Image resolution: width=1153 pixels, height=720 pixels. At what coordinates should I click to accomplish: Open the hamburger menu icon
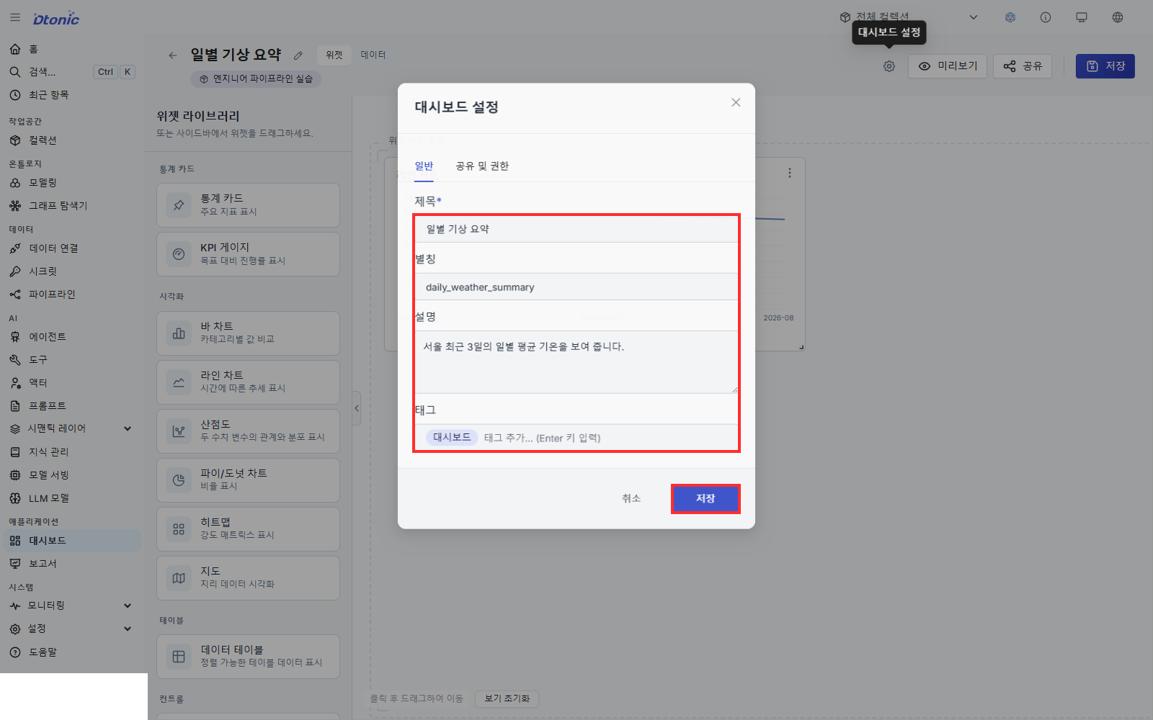tap(15, 17)
